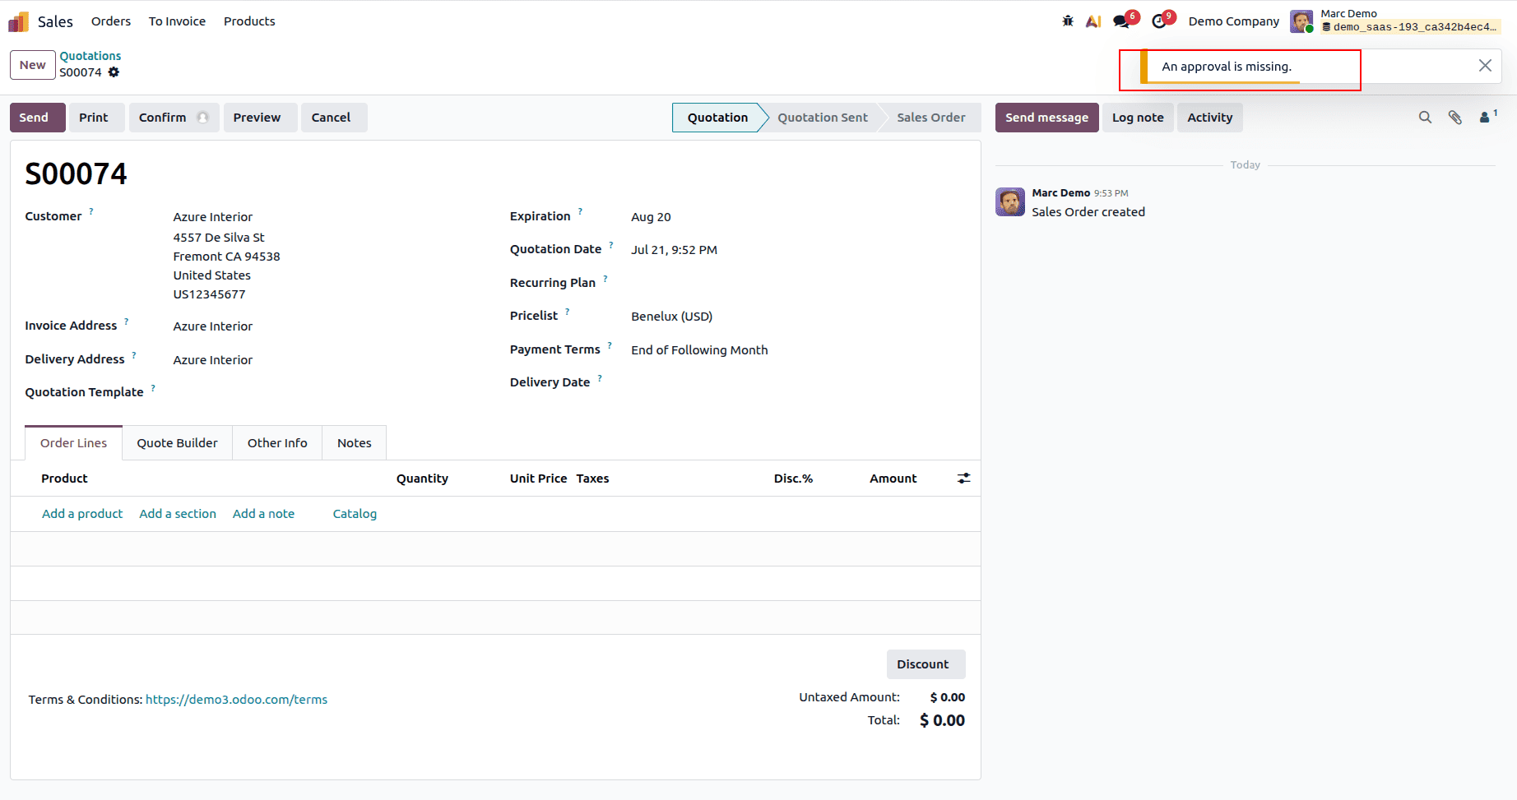Open the Customer field Azure Interior

click(212, 217)
